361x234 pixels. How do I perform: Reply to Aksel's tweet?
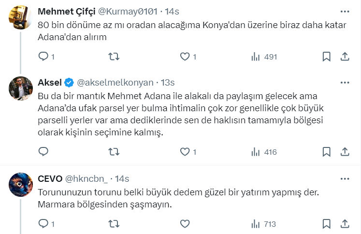pos(43,152)
